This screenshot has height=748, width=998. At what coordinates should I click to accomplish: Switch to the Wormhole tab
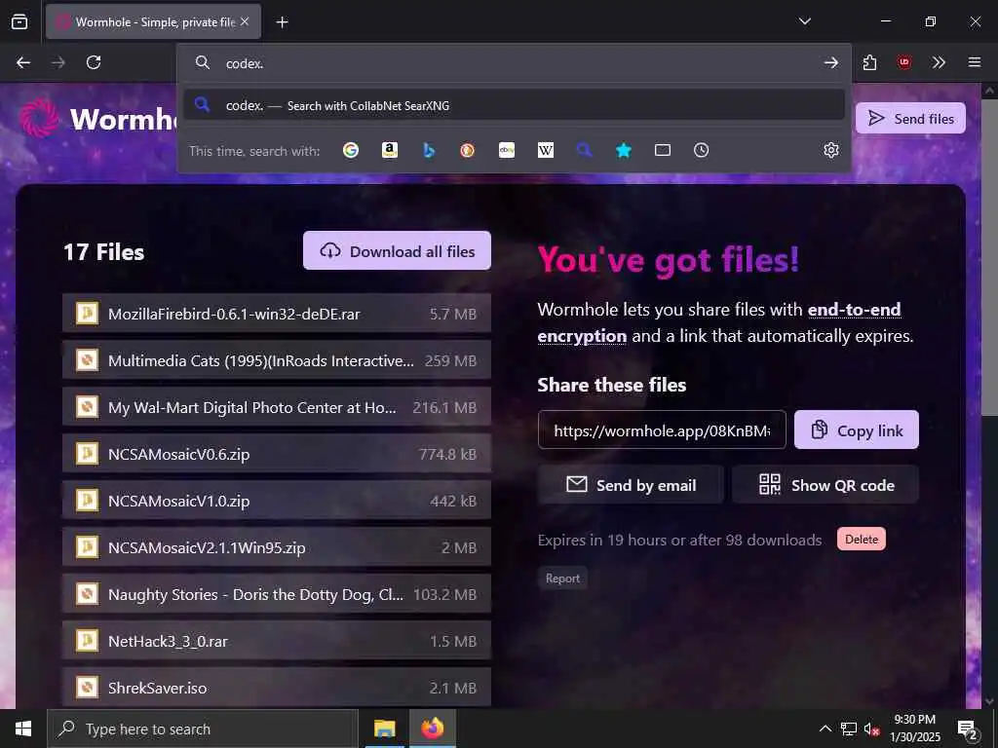click(153, 22)
